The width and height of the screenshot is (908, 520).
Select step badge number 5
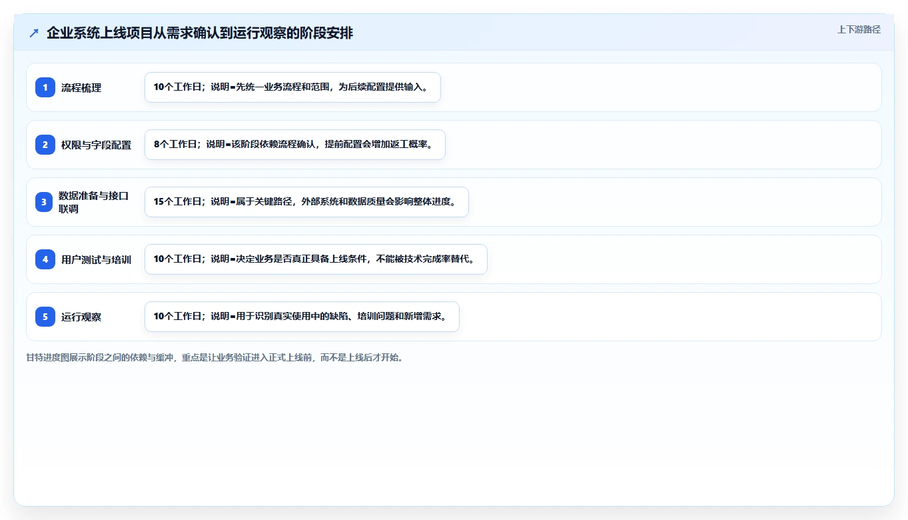(x=45, y=317)
